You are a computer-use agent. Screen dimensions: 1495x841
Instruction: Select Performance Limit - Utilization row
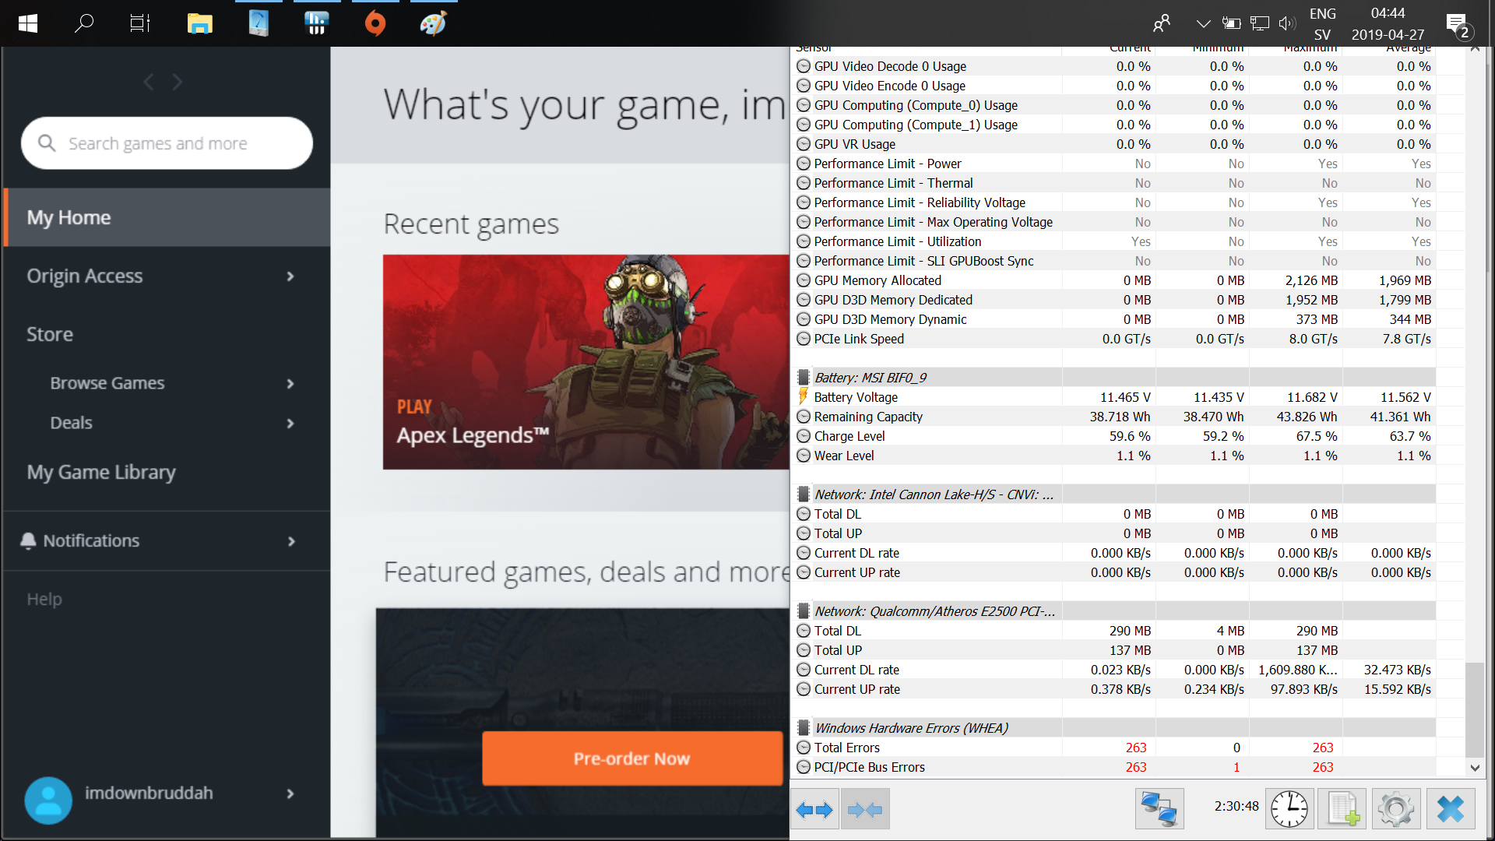(x=1115, y=241)
